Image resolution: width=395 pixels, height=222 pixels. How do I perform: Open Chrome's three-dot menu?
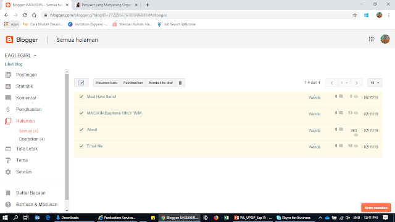[x=389, y=15]
